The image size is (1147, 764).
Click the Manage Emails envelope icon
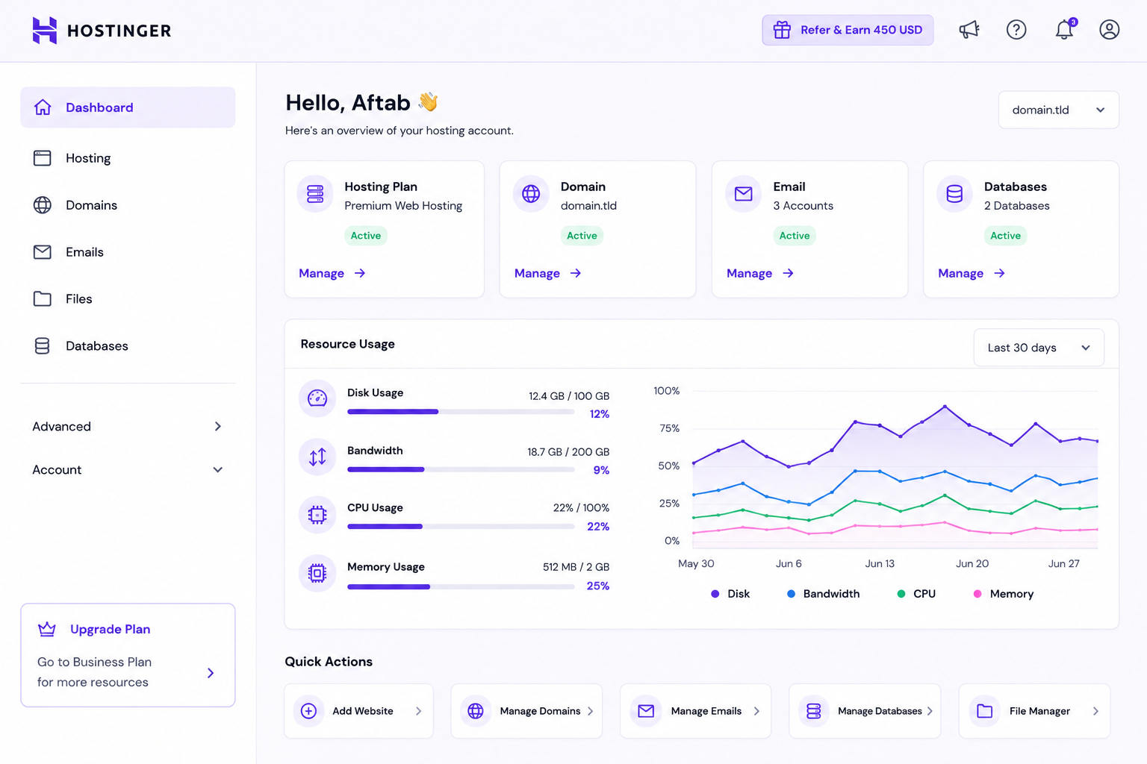(x=646, y=711)
